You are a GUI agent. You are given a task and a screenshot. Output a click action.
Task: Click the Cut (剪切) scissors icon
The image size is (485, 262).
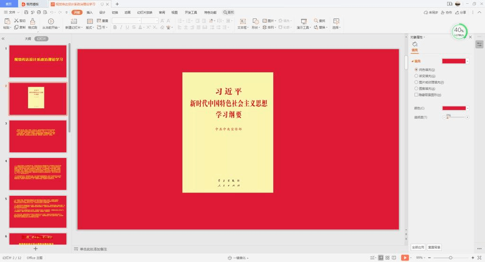point(16,21)
